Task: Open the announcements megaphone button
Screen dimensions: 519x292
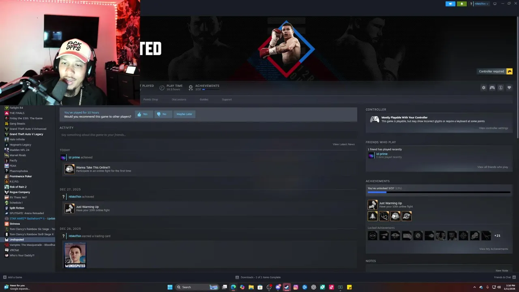Action: click(450, 4)
